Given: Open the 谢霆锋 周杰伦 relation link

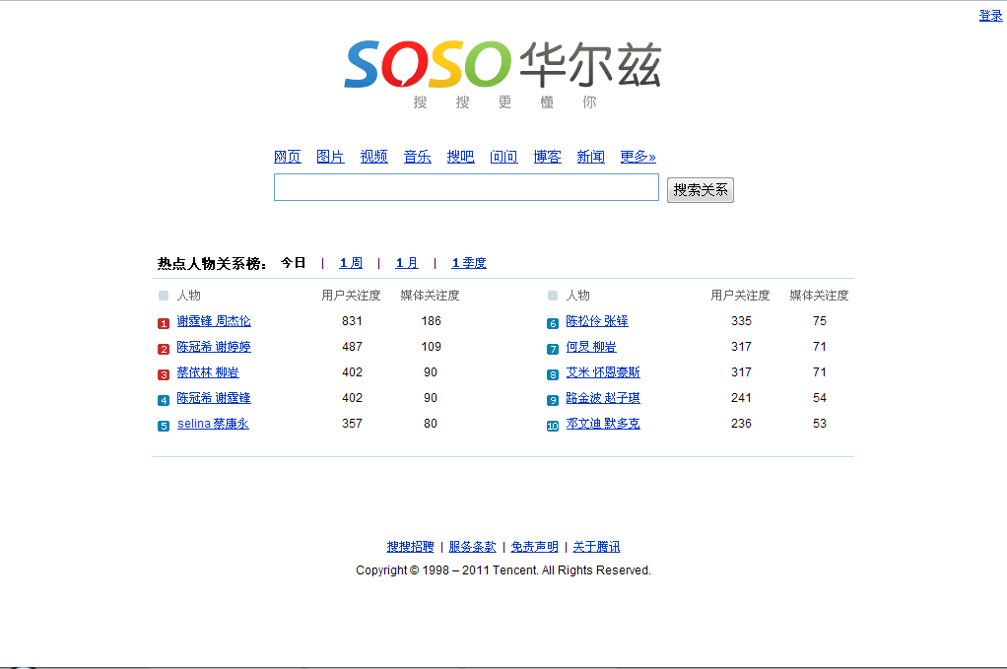Looking at the screenshot, I should [x=214, y=320].
